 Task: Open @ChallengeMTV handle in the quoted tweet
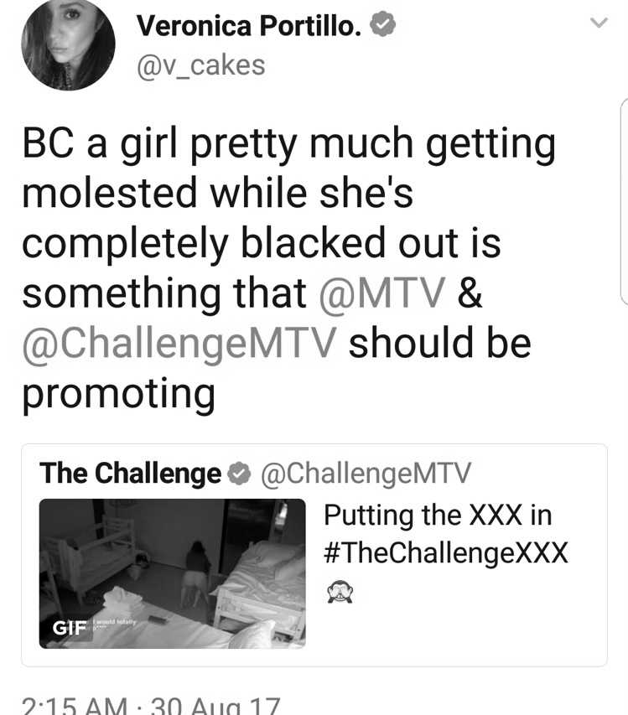coord(366,474)
